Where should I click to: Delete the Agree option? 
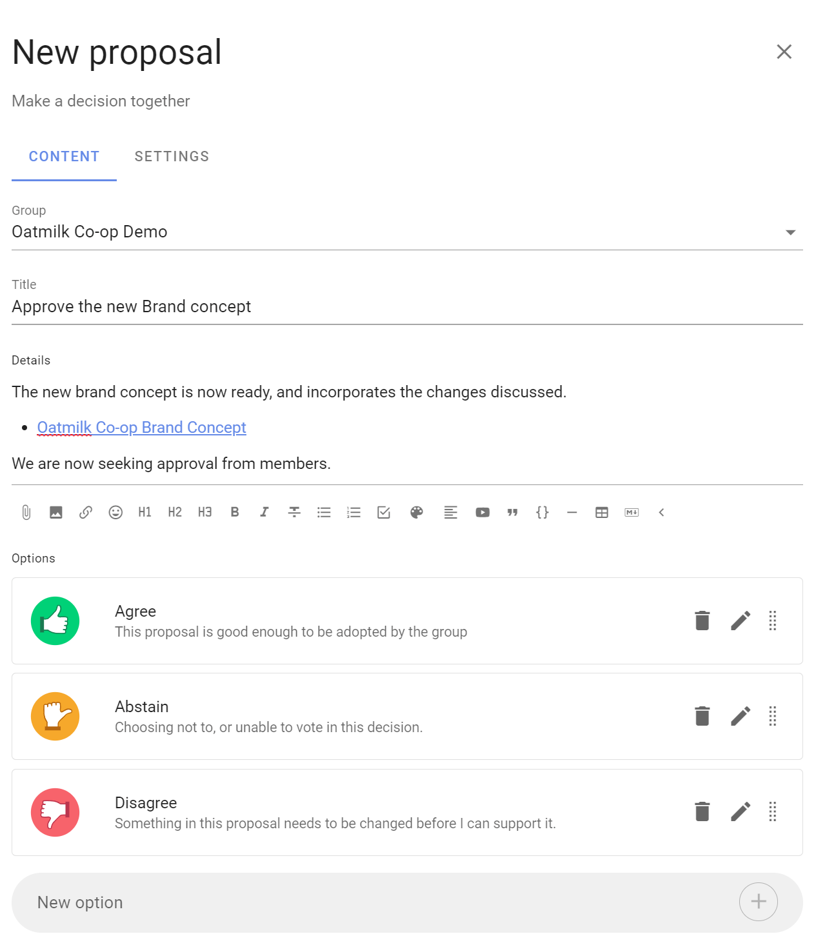702,621
